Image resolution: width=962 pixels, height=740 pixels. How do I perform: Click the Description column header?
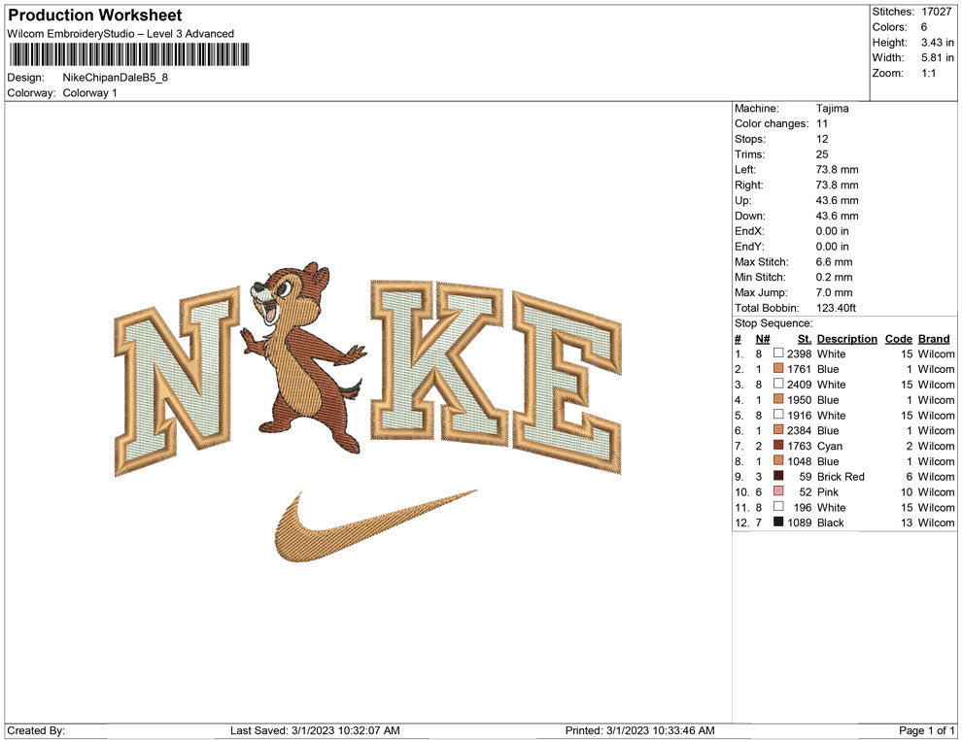coord(846,339)
